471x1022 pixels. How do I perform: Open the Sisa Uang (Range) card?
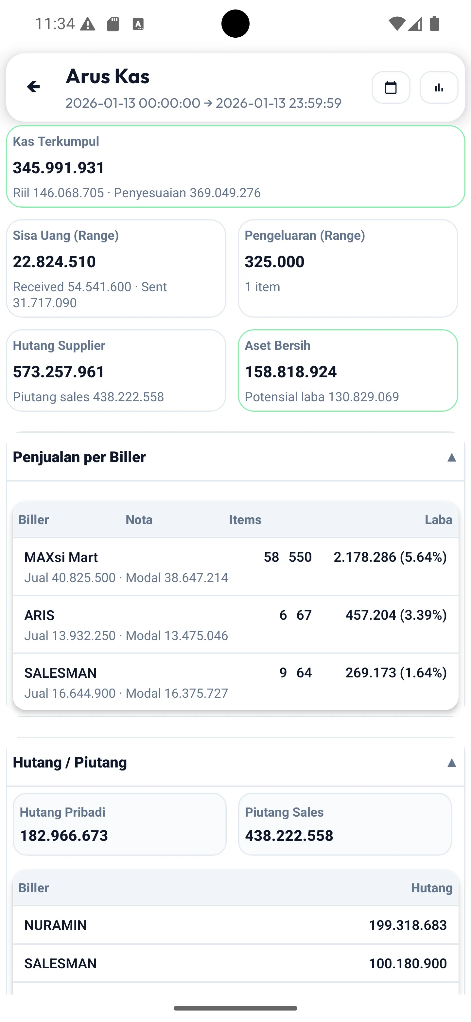coord(116,268)
